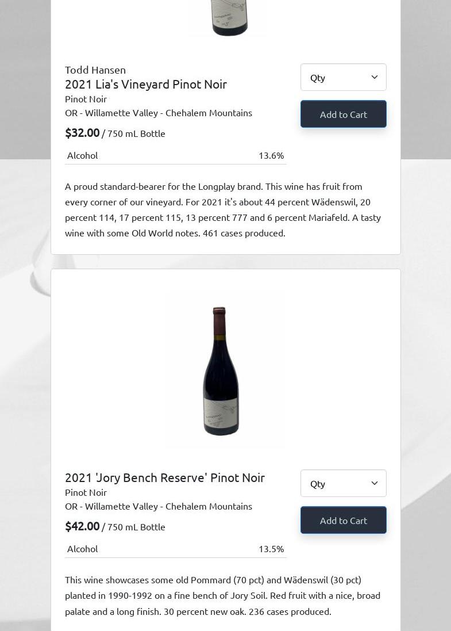Select the Alcohol 13.6% row
The image size is (451, 631).
175,155
